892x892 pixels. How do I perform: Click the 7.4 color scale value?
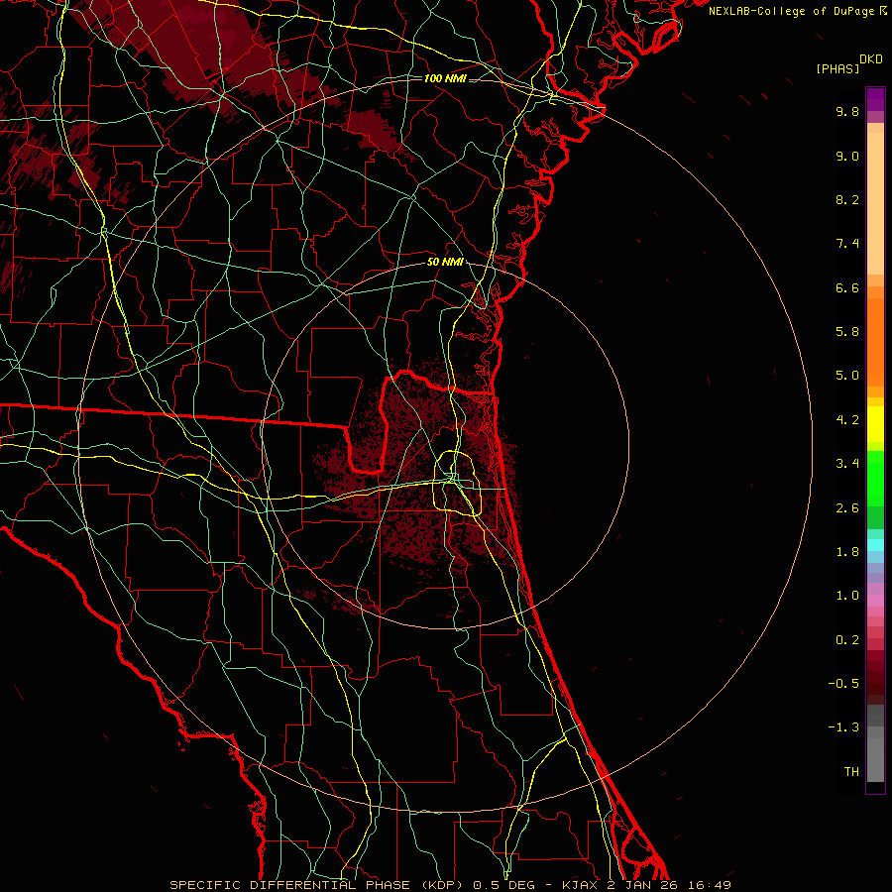[847, 244]
